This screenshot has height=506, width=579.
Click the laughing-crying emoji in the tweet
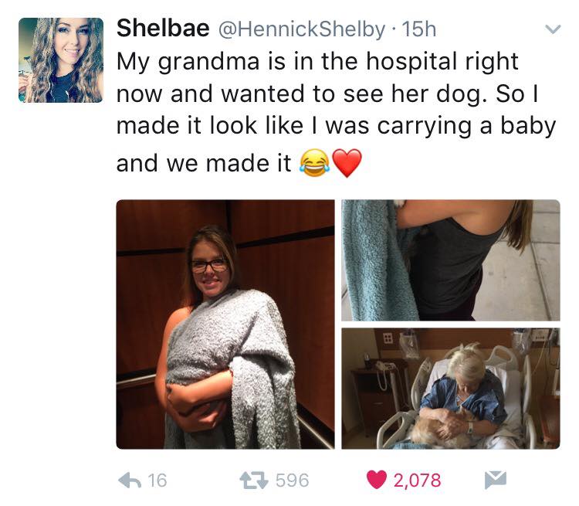click(315, 163)
